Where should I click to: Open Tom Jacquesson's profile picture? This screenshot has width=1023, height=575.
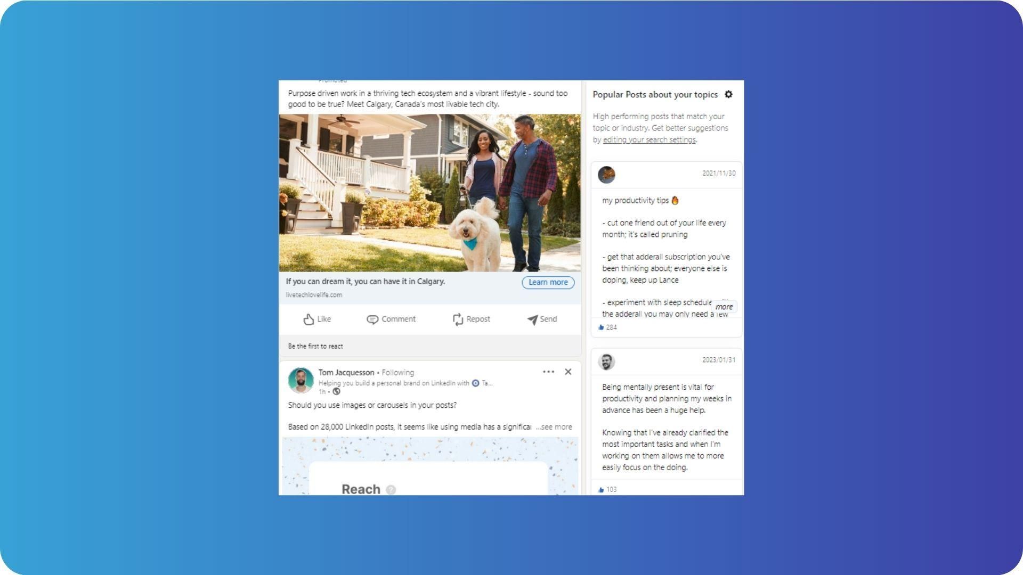tap(301, 380)
